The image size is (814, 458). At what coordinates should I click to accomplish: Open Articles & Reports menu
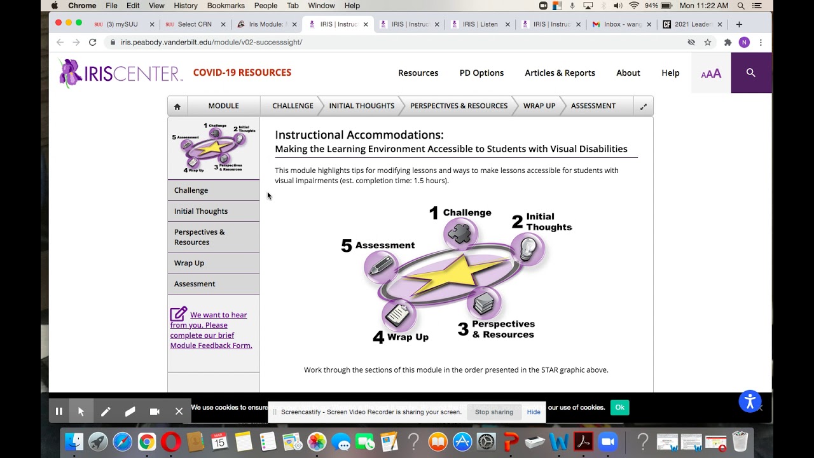560,73
